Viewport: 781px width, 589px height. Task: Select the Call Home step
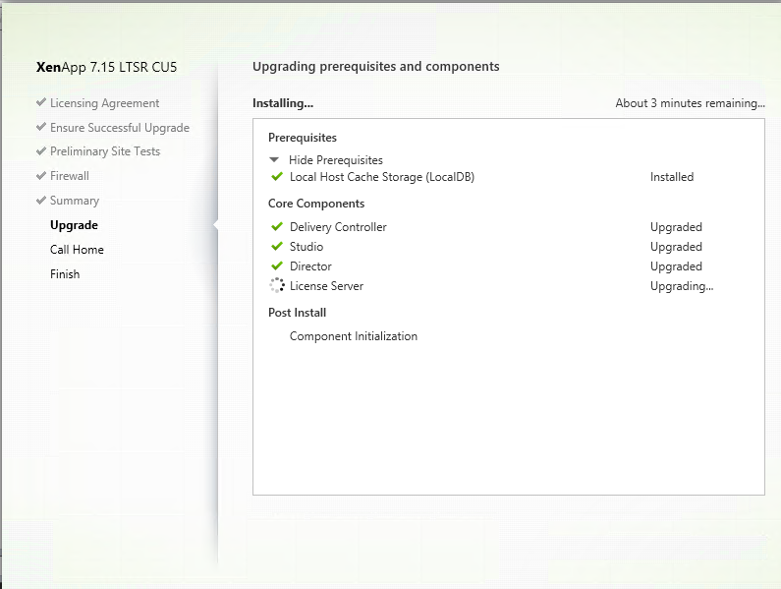77,250
